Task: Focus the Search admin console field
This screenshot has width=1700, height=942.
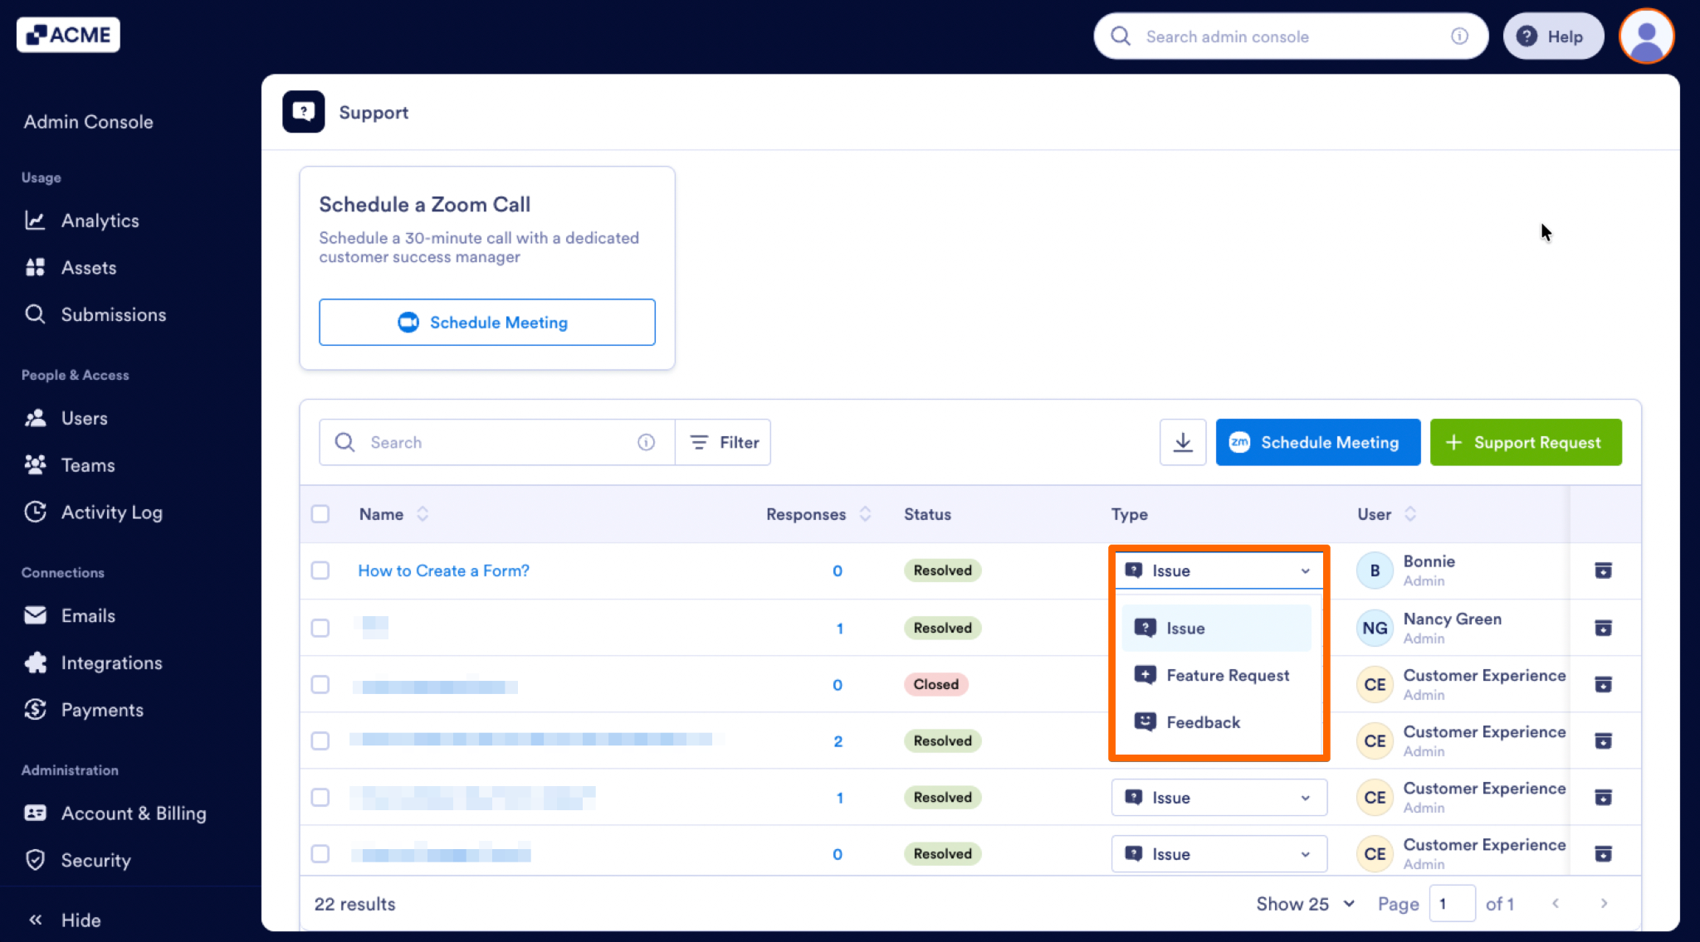Action: [1291, 36]
